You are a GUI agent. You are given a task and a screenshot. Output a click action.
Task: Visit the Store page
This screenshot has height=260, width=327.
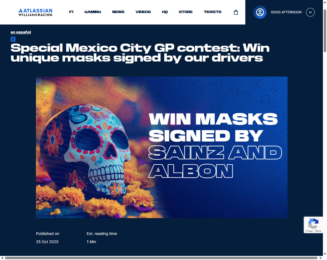[x=186, y=12]
